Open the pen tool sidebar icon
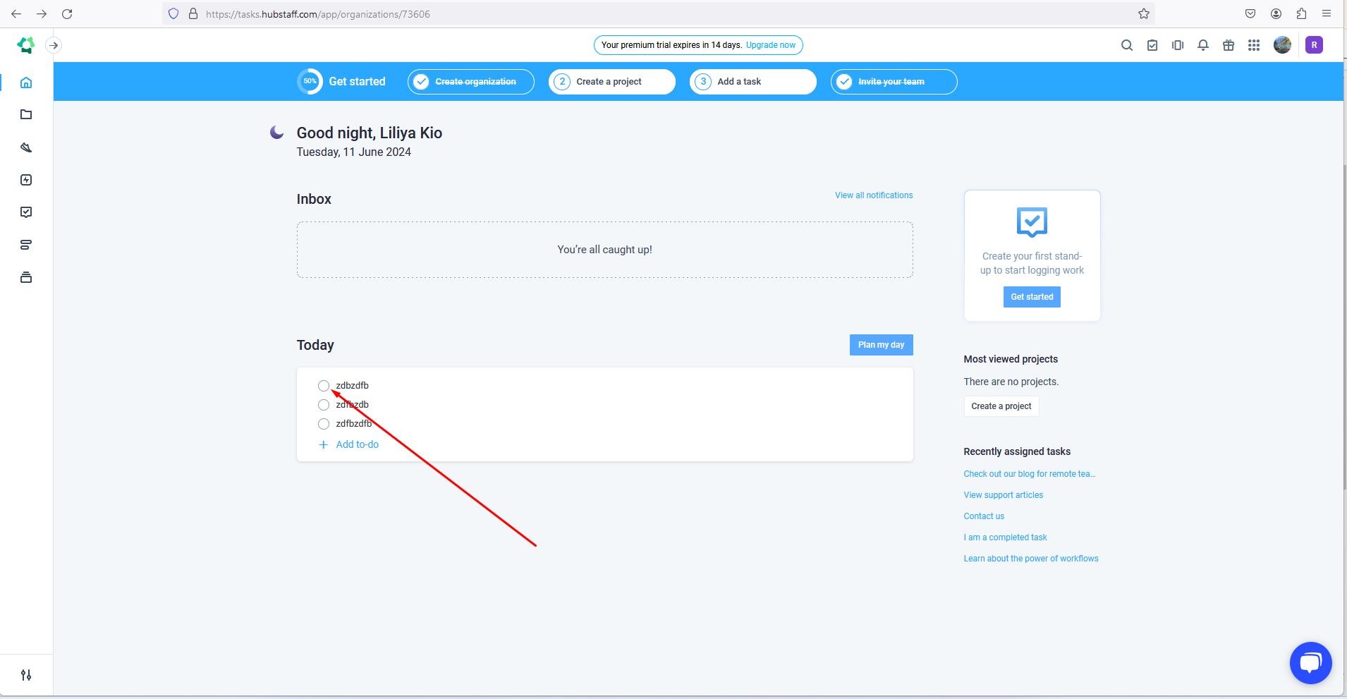This screenshot has width=1347, height=699. pos(26,147)
